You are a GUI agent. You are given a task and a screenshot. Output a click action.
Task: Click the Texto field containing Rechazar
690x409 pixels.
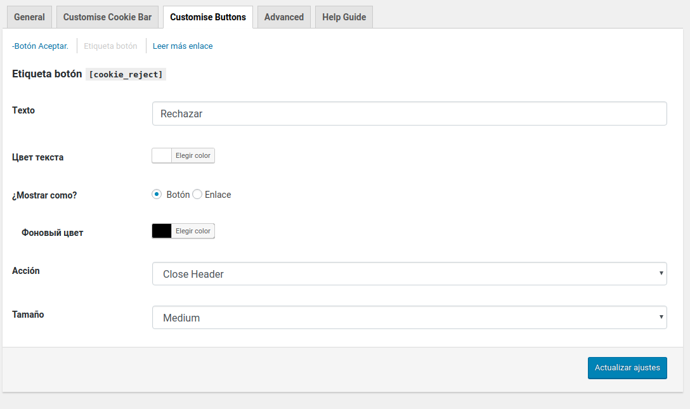pyautogui.click(x=409, y=114)
